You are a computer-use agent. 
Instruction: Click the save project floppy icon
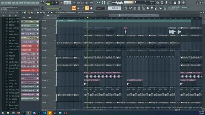click(175, 3)
